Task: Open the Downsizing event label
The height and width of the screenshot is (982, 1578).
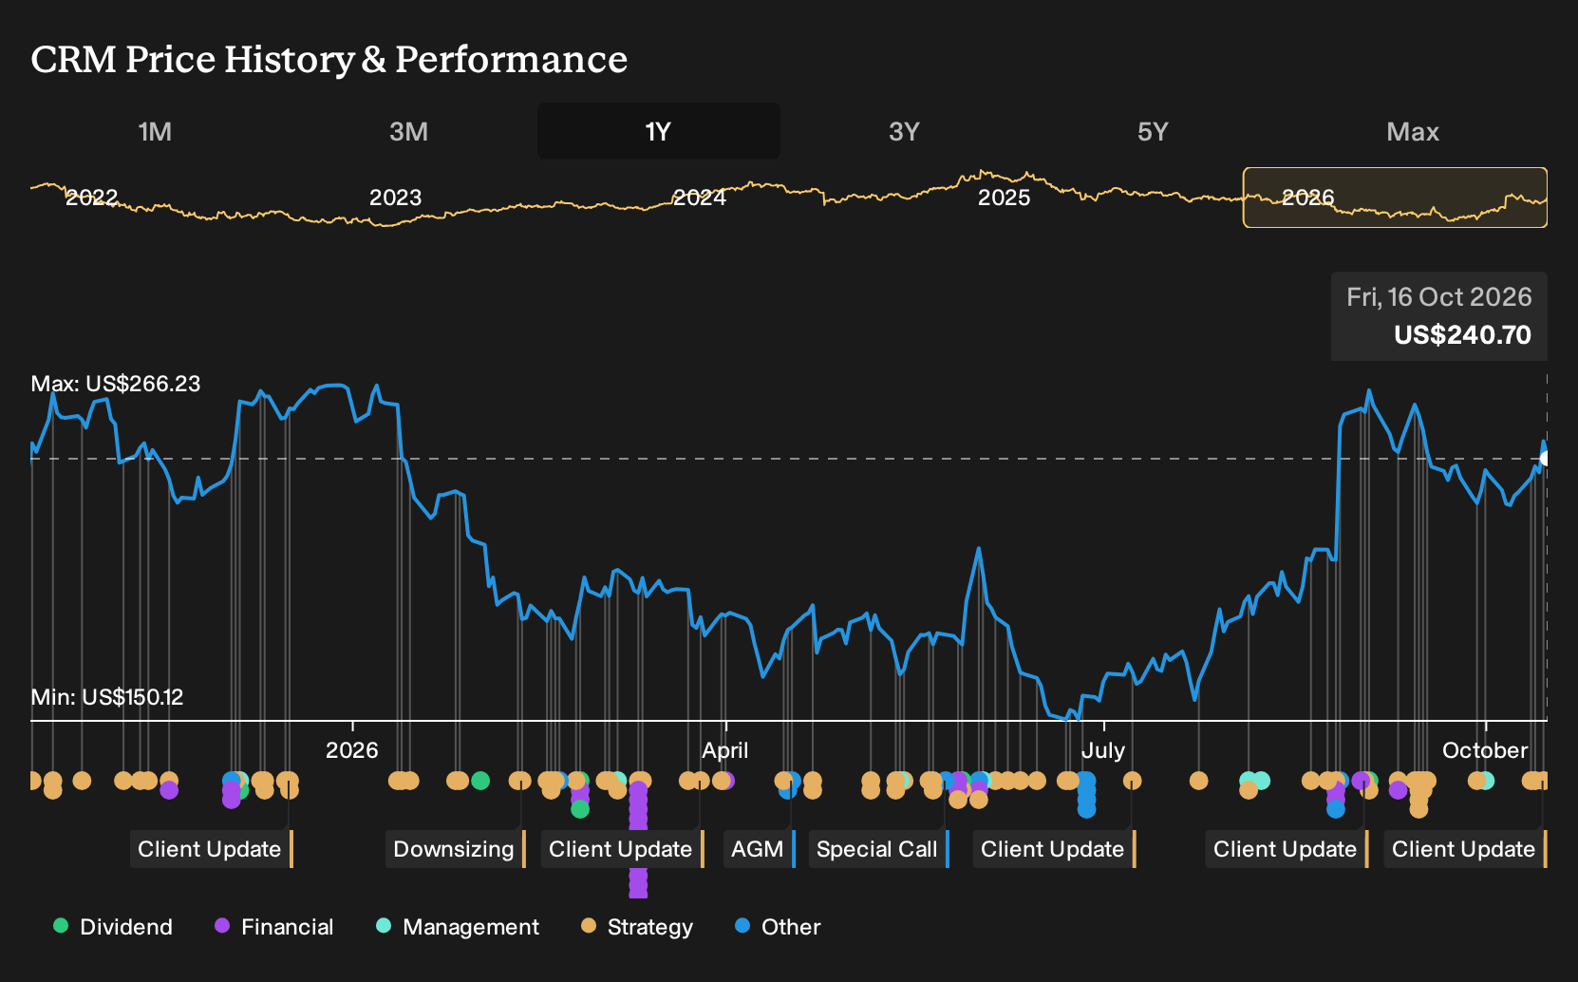Action: point(456,849)
